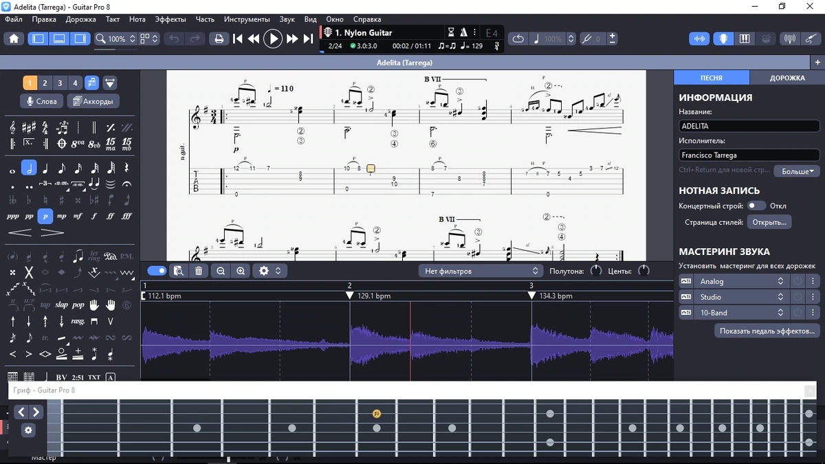Jump to the last bar of the score
825x464 pixels.
click(x=308, y=38)
